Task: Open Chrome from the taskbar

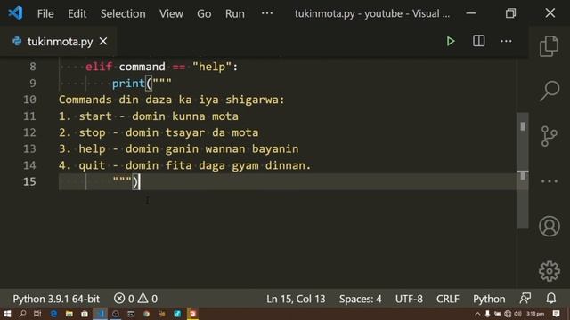Action: coord(146,314)
